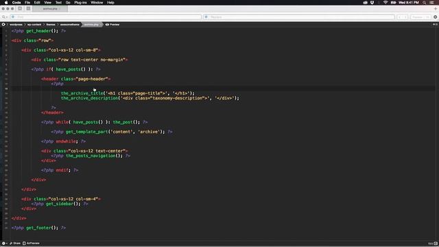Open the Apple menu

6,3
